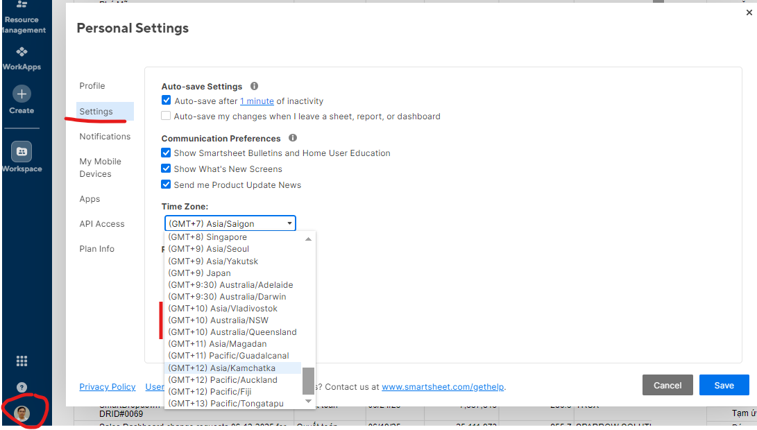The width and height of the screenshot is (757, 430).
Task: Toggle Send me Product Update News
Action: coord(166,184)
